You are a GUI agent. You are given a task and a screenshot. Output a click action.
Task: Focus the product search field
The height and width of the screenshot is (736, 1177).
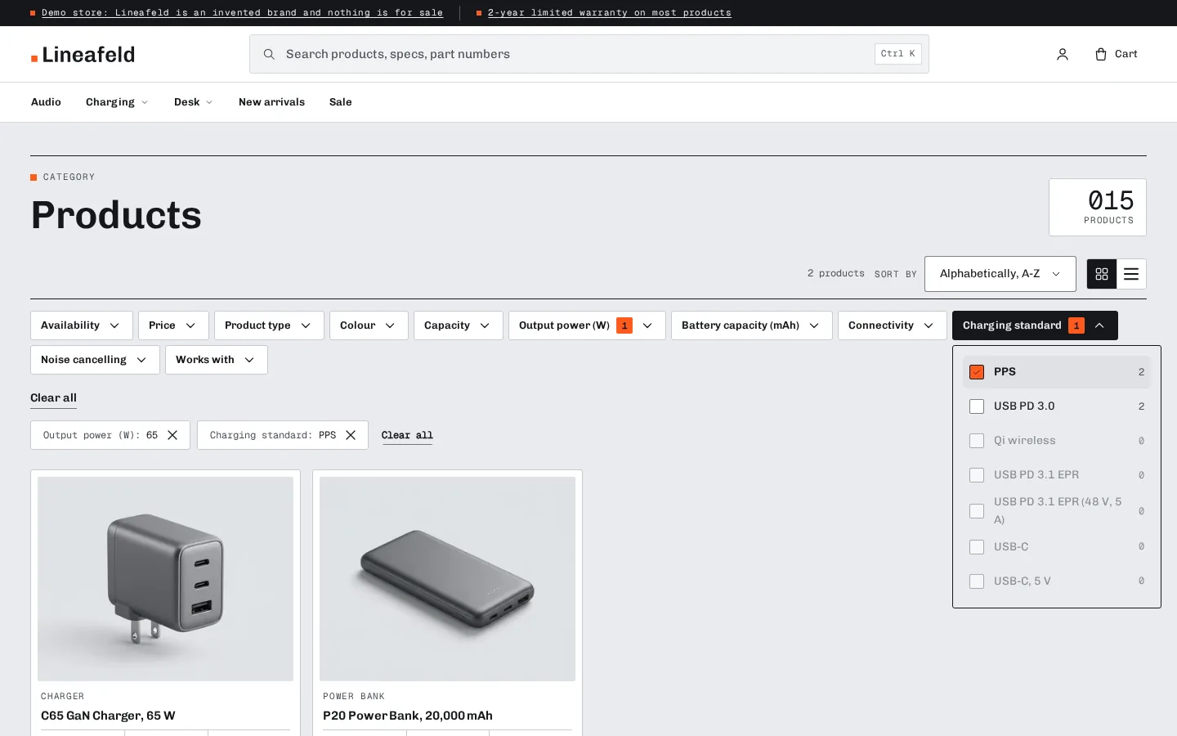pyautogui.click(x=589, y=54)
